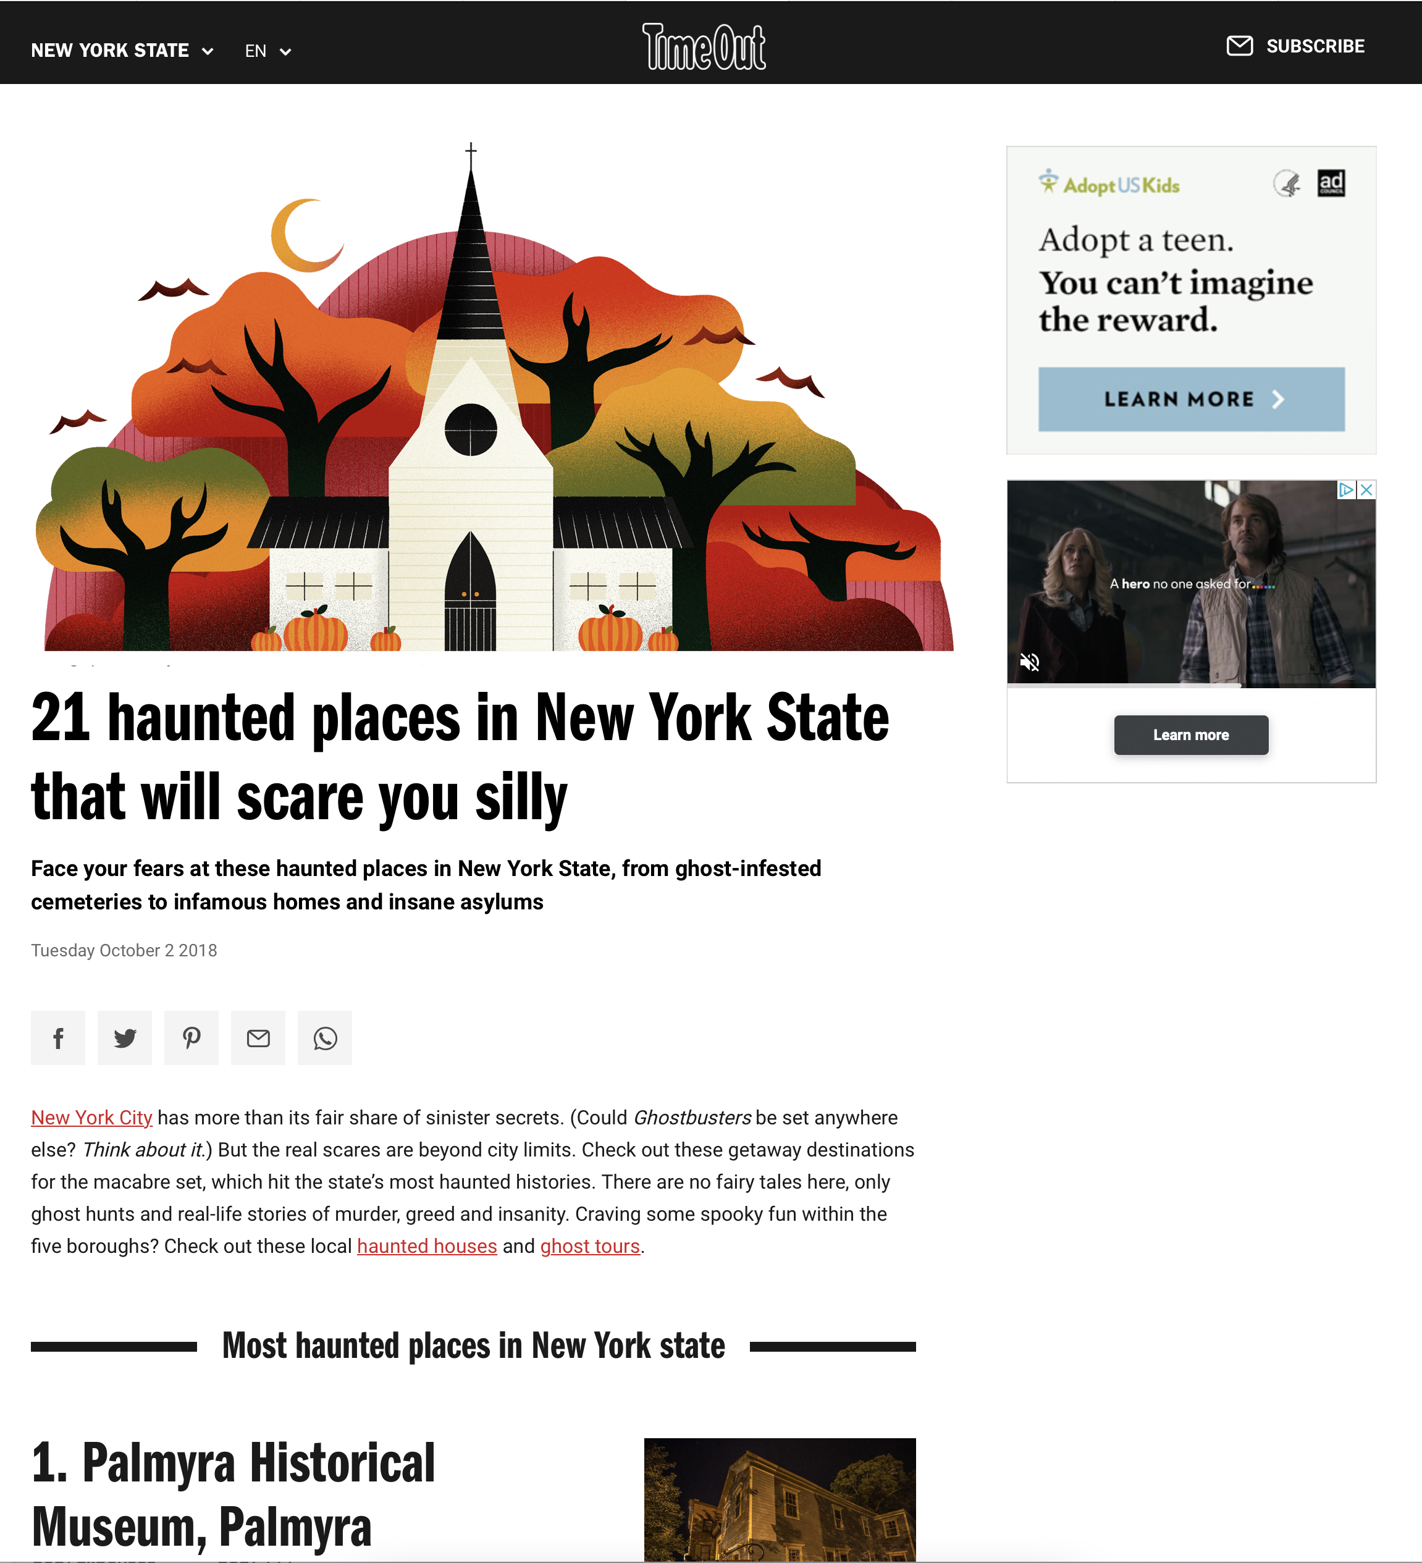
Task: Open the EN language dropdown
Action: (268, 51)
